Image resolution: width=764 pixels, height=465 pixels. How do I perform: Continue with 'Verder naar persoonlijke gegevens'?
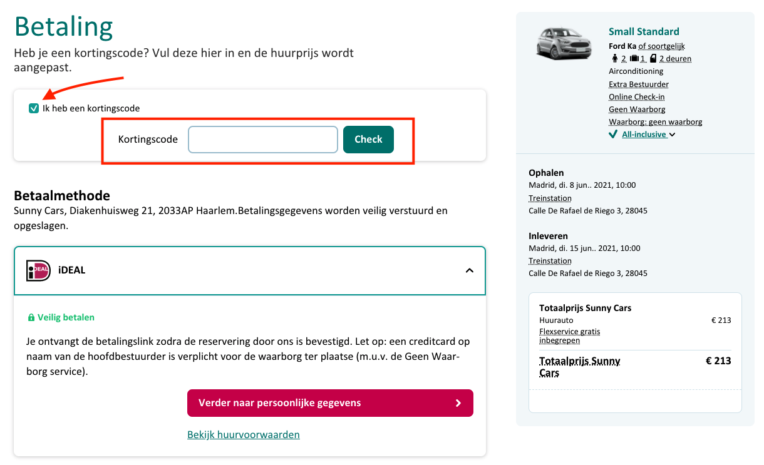click(x=330, y=403)
